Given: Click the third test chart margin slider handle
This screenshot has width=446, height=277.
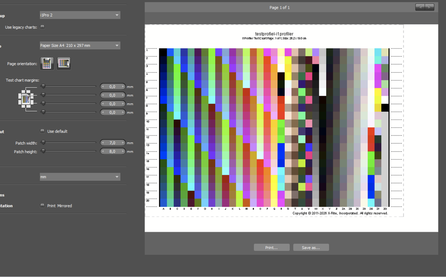Looking at the screenshot, I should 43,103.
